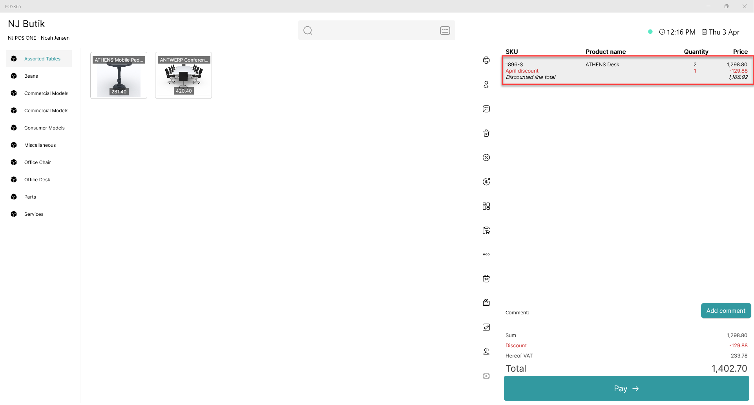Click inside the product search field
The image size is (754, 405).
pyautogui.click(x=376, y=31)
